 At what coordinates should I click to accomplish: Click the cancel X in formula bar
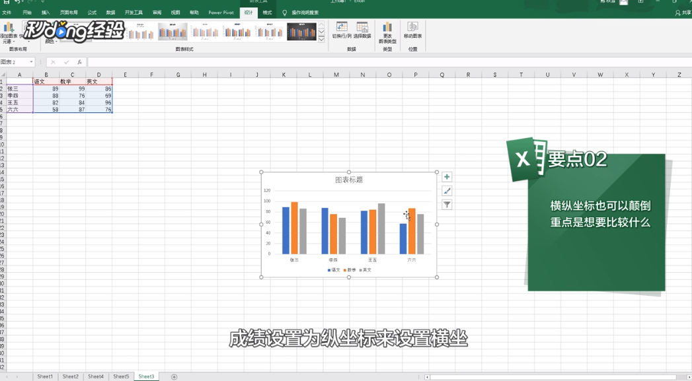click(53, 62)
